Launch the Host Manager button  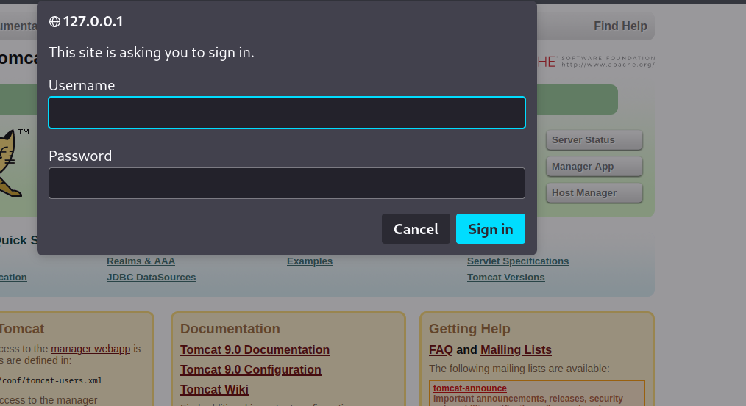pos(594,193)
